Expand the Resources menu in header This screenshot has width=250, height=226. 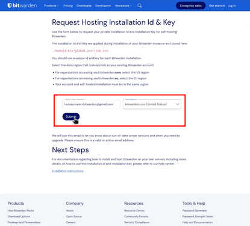(x=123, y=5)
